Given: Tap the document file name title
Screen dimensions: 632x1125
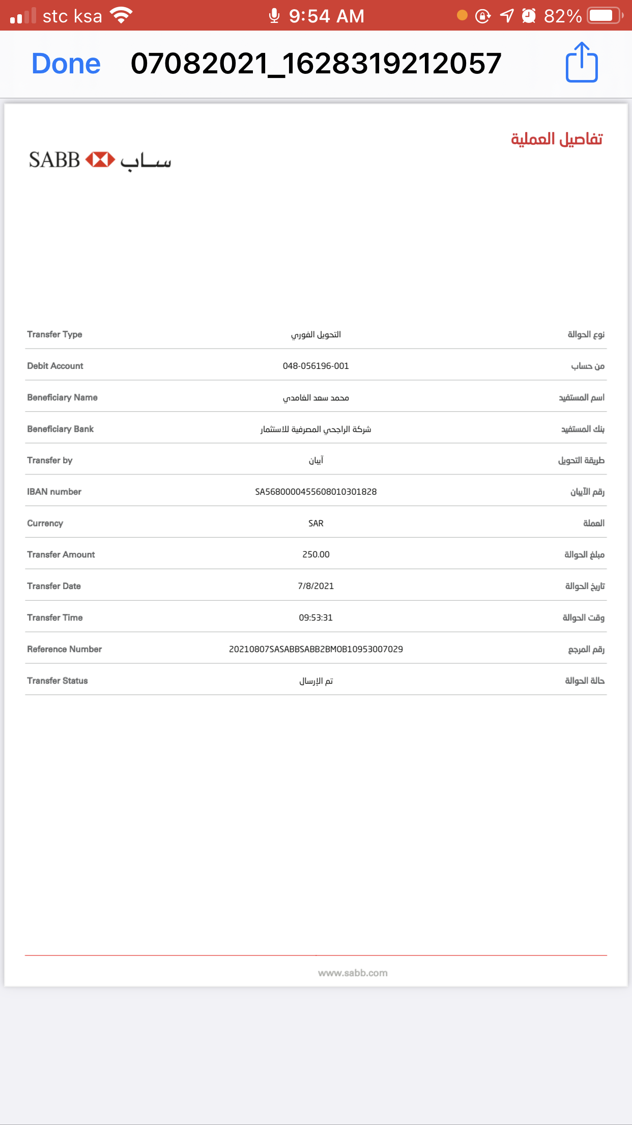Looking at the screenshot, I should (316, 64).
